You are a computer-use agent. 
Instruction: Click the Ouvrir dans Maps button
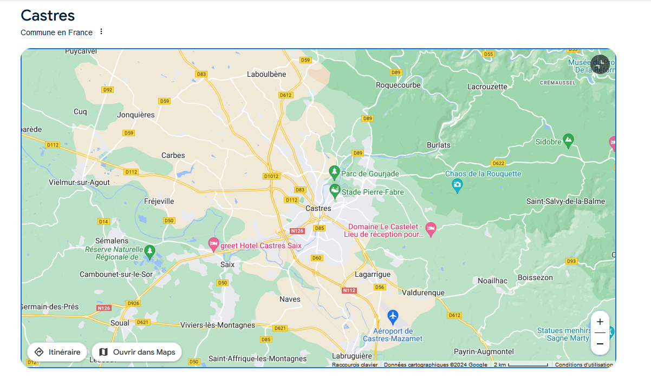coord(137,352)
